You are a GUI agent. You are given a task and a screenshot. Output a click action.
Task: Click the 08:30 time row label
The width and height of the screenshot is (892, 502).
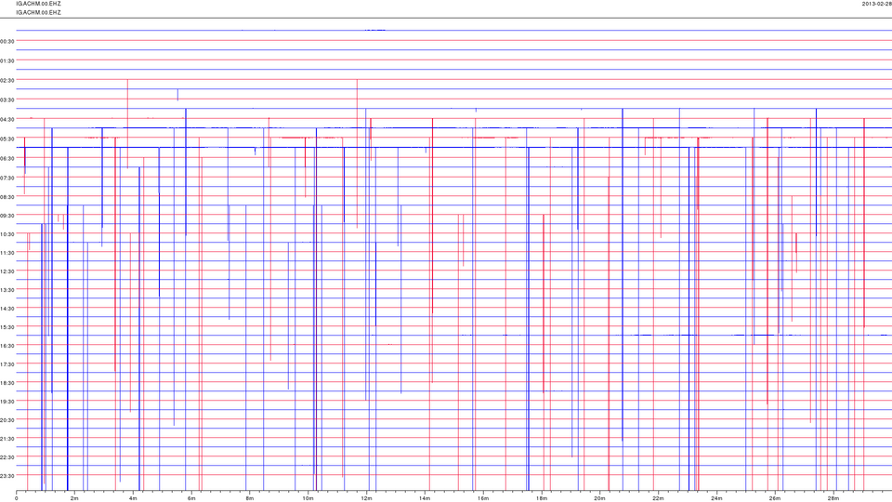[x=7, y=197]
